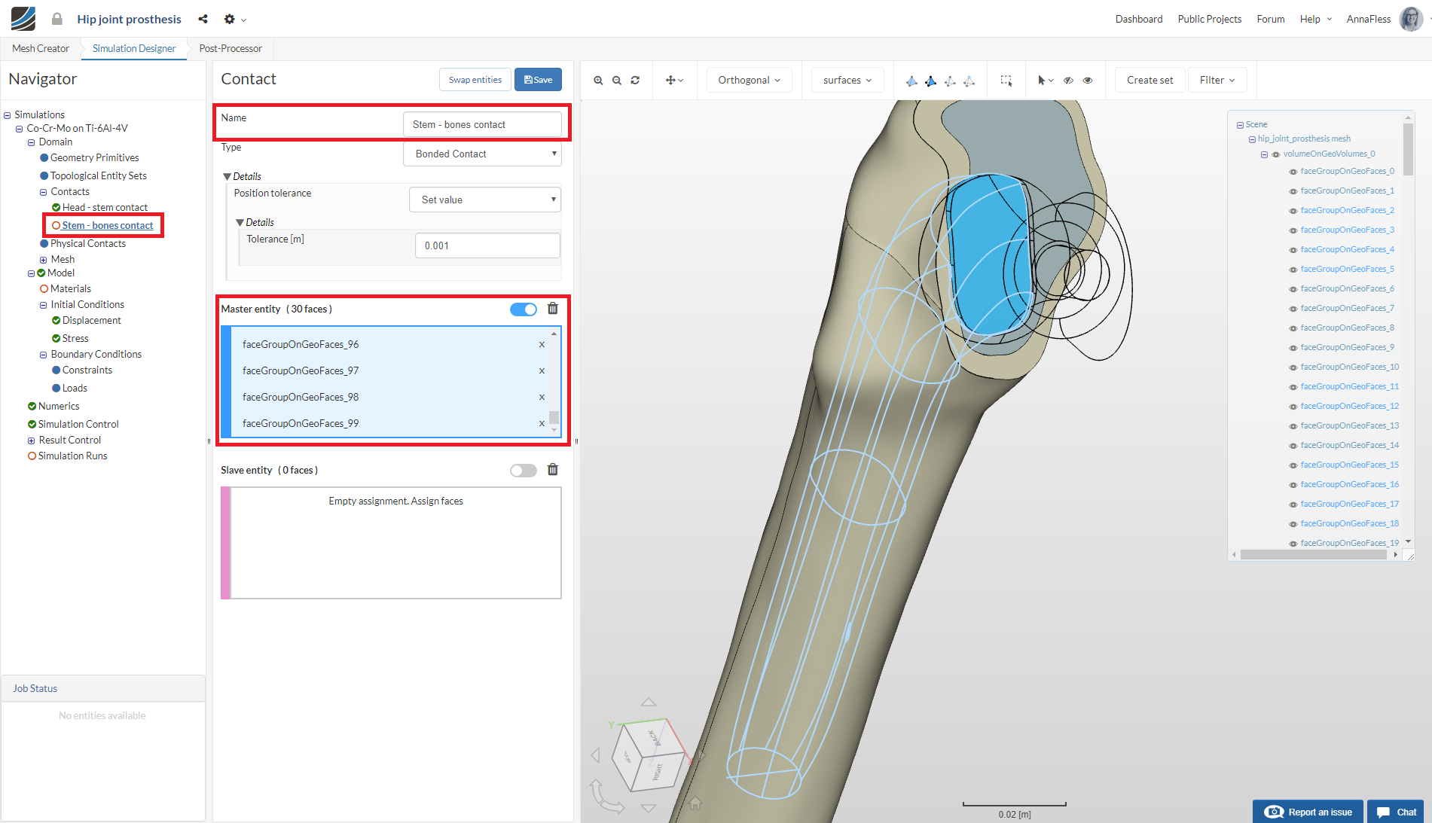Image resolution: width=1432 pixels, height=823 pixels.
Task: Toggle the Slave entity selection switch
Action: (524, 471)
